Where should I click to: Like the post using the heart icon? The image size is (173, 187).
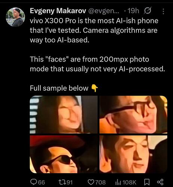[x=91, y=182]
